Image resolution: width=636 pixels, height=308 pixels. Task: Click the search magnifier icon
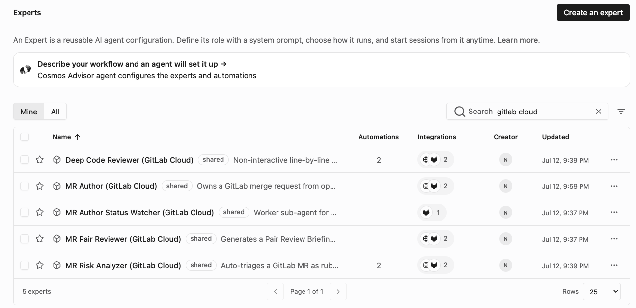click(460, 112)
